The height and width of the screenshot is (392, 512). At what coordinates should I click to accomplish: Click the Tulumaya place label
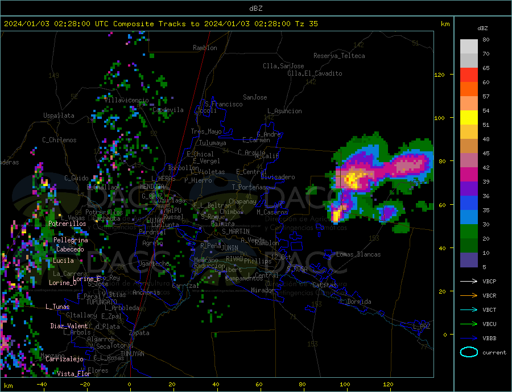pyautogui.click(x=212, y=143)
